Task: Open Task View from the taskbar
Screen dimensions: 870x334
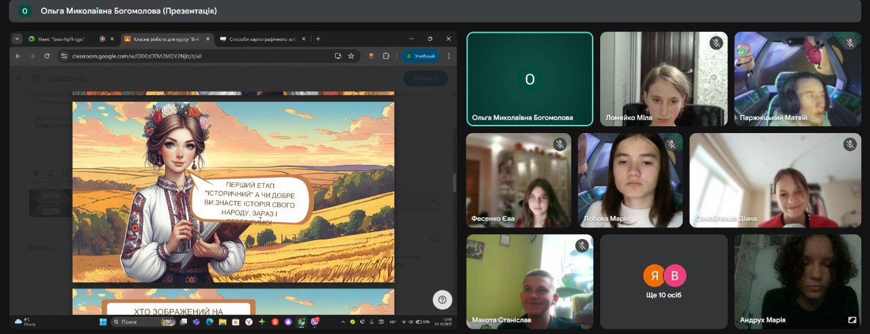Action: click(x=184, y=322)
